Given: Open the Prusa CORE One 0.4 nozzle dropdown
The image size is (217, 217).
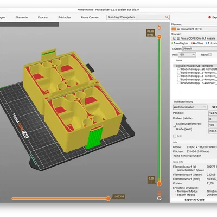Looking at the screenshot, I should coord(194,39).
